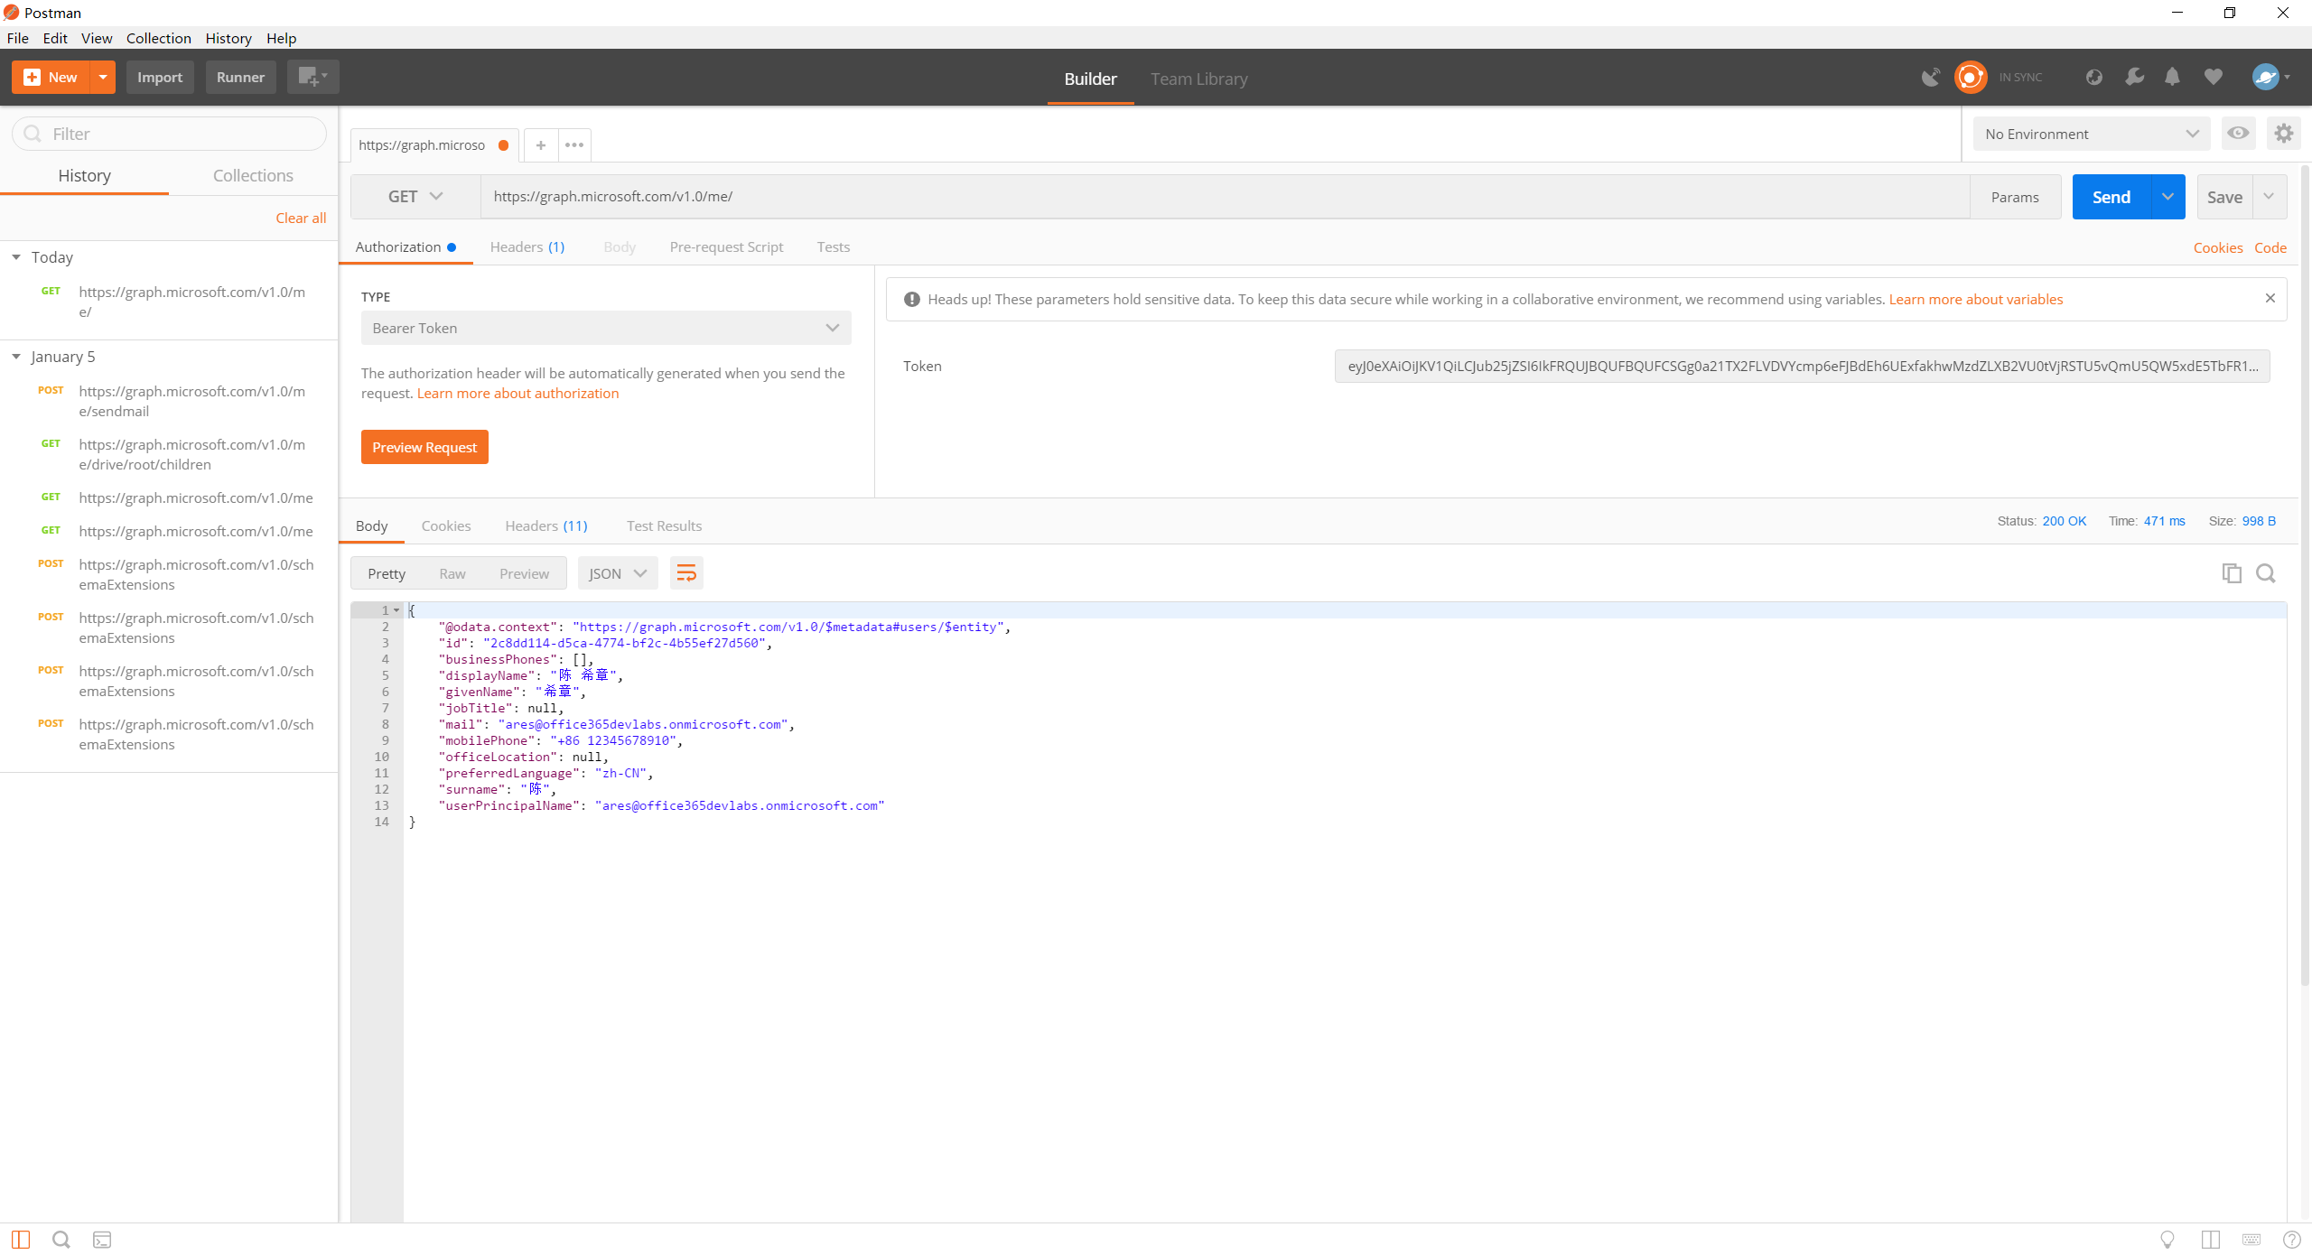Copy response using the copy icon
This screenshot has height=1255, width=2312.
[2231, 573]
